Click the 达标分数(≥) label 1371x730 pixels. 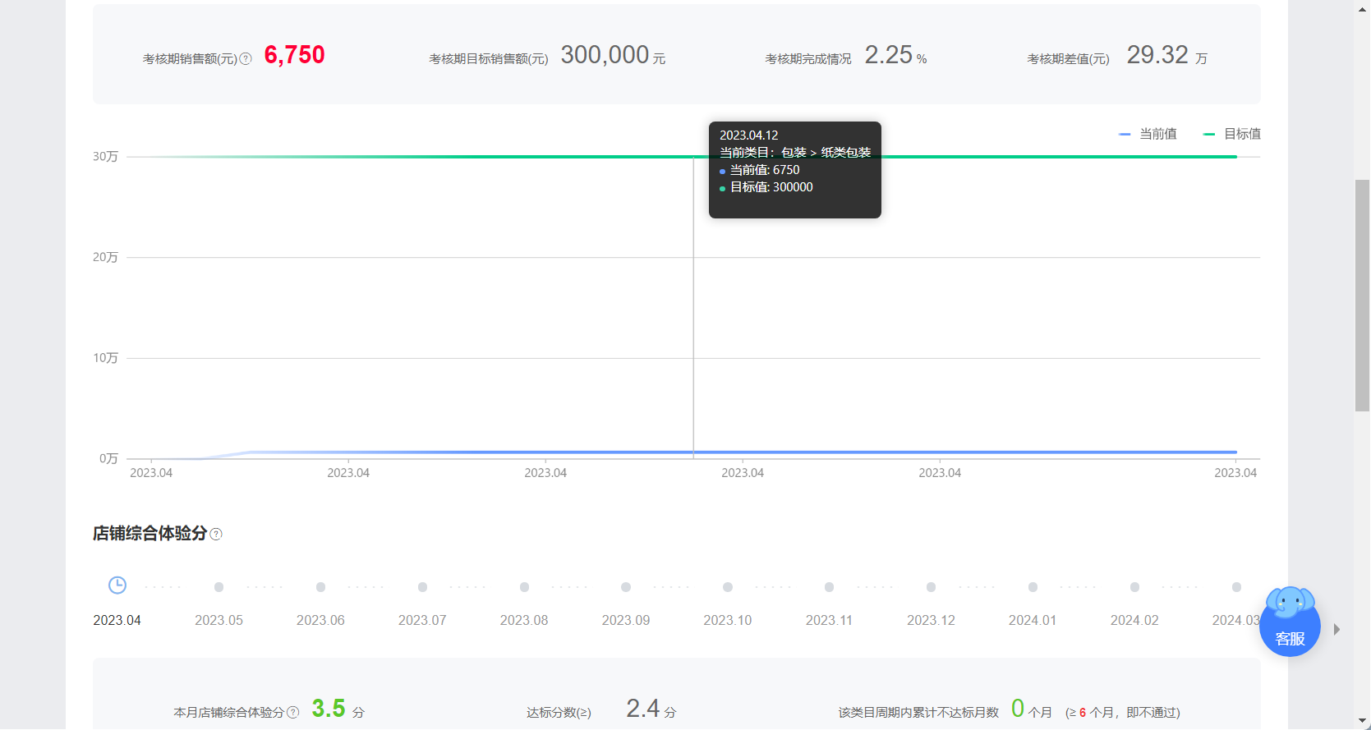click(559, 712)
